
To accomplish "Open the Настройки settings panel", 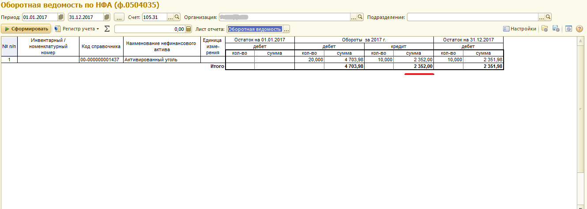I will point(520,29).
